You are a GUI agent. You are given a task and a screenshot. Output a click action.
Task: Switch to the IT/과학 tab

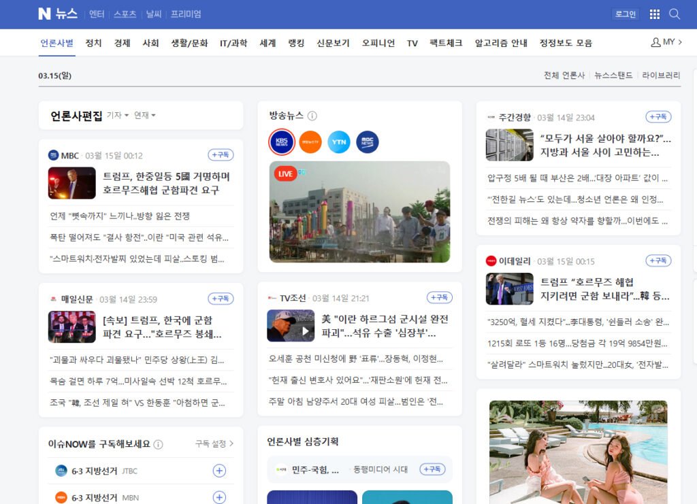(x=233, y=43)
